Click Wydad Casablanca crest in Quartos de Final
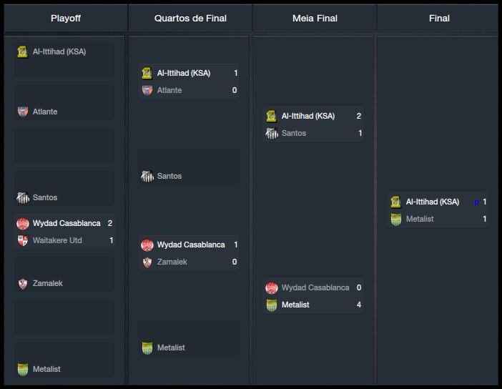The width and height of the screenshot is (502, 389). [147, 245]
